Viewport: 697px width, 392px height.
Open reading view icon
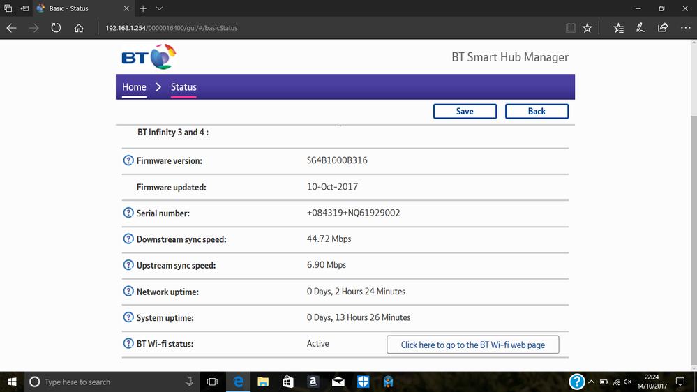pos(571,28)
